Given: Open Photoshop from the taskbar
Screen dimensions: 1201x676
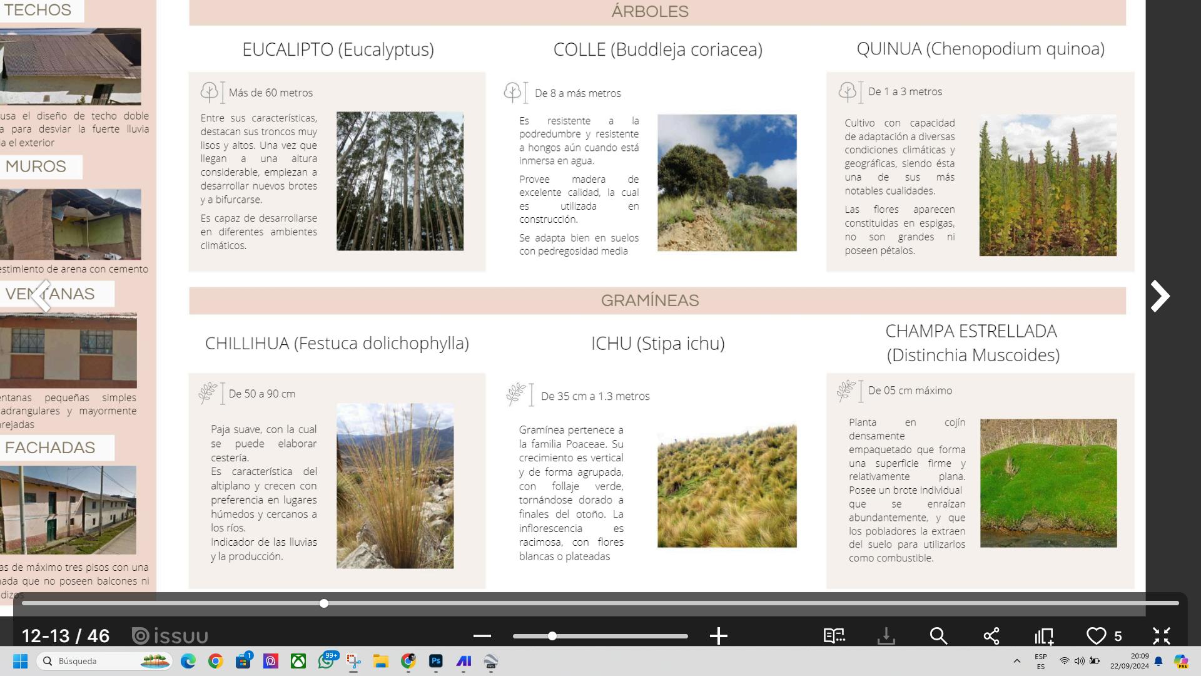Looking at the screenshot, I should (x=435, y=661).
